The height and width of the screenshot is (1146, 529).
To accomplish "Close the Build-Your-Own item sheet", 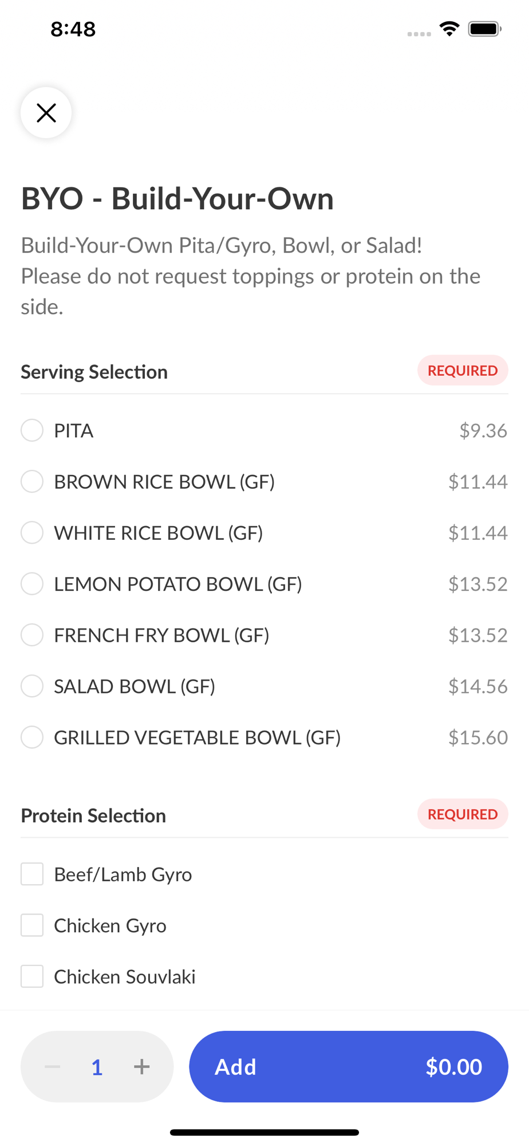I will [x=46, y=113].
